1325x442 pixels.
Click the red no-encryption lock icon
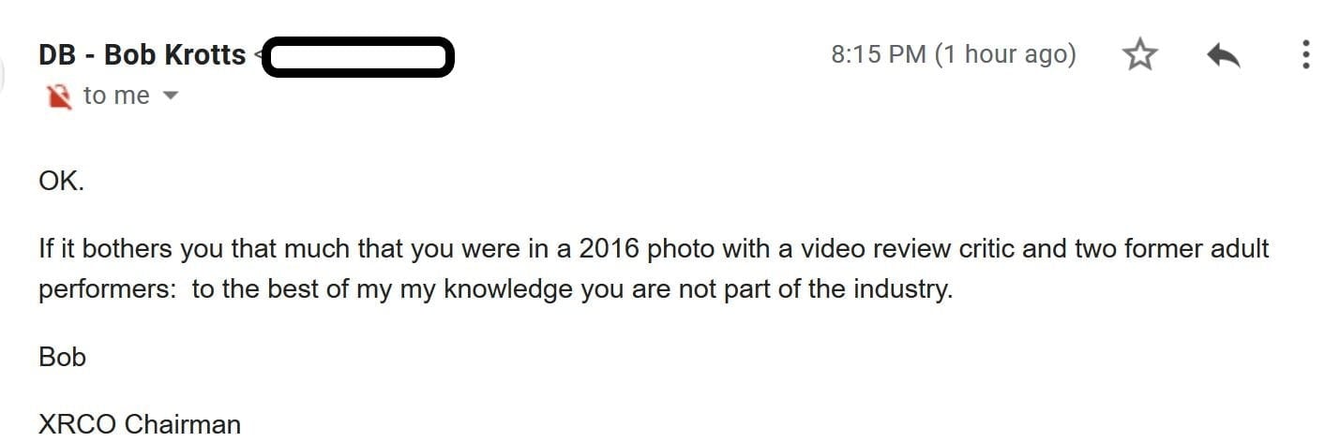(x=58, y=96)
